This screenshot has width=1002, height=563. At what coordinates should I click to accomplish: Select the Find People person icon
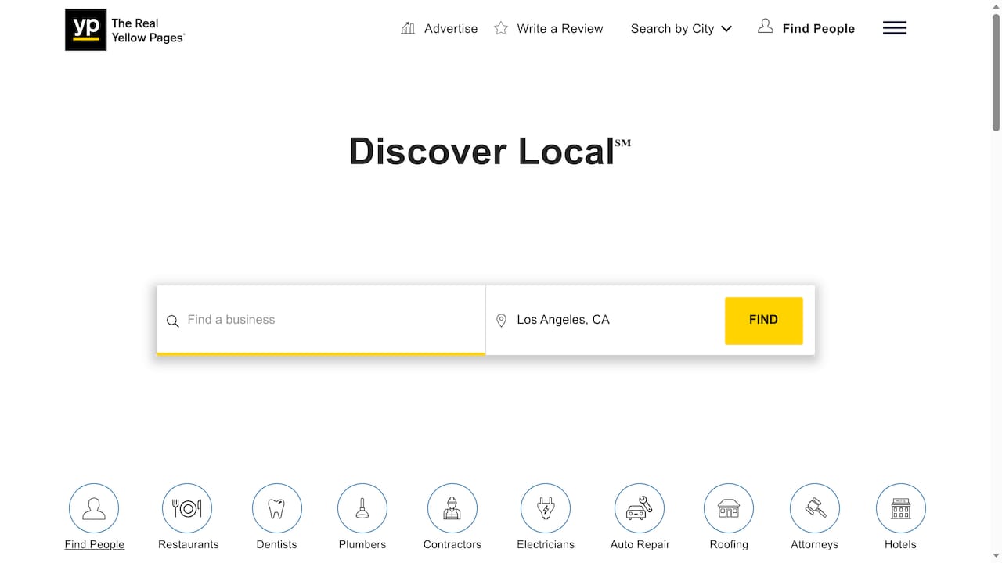[x=94, y=507]
